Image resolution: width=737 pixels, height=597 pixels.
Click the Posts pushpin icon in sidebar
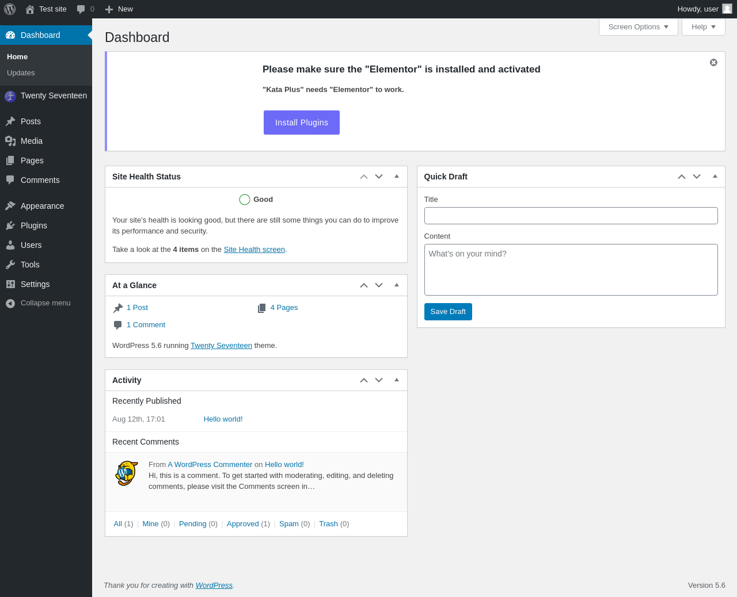(10, 121)
